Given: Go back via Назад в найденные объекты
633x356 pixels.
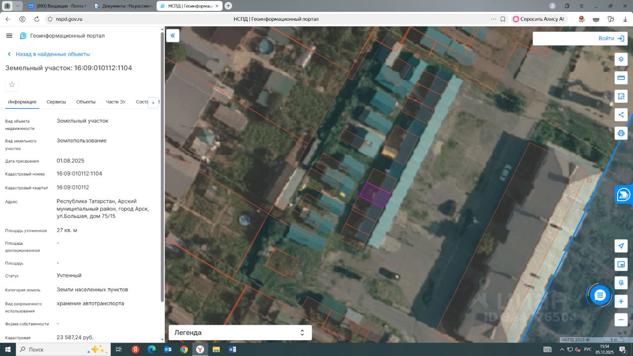Looking at the screenshot, I should point(48,54).
